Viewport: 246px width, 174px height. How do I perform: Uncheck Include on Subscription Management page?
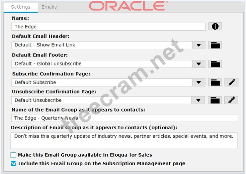coord(13,163)
